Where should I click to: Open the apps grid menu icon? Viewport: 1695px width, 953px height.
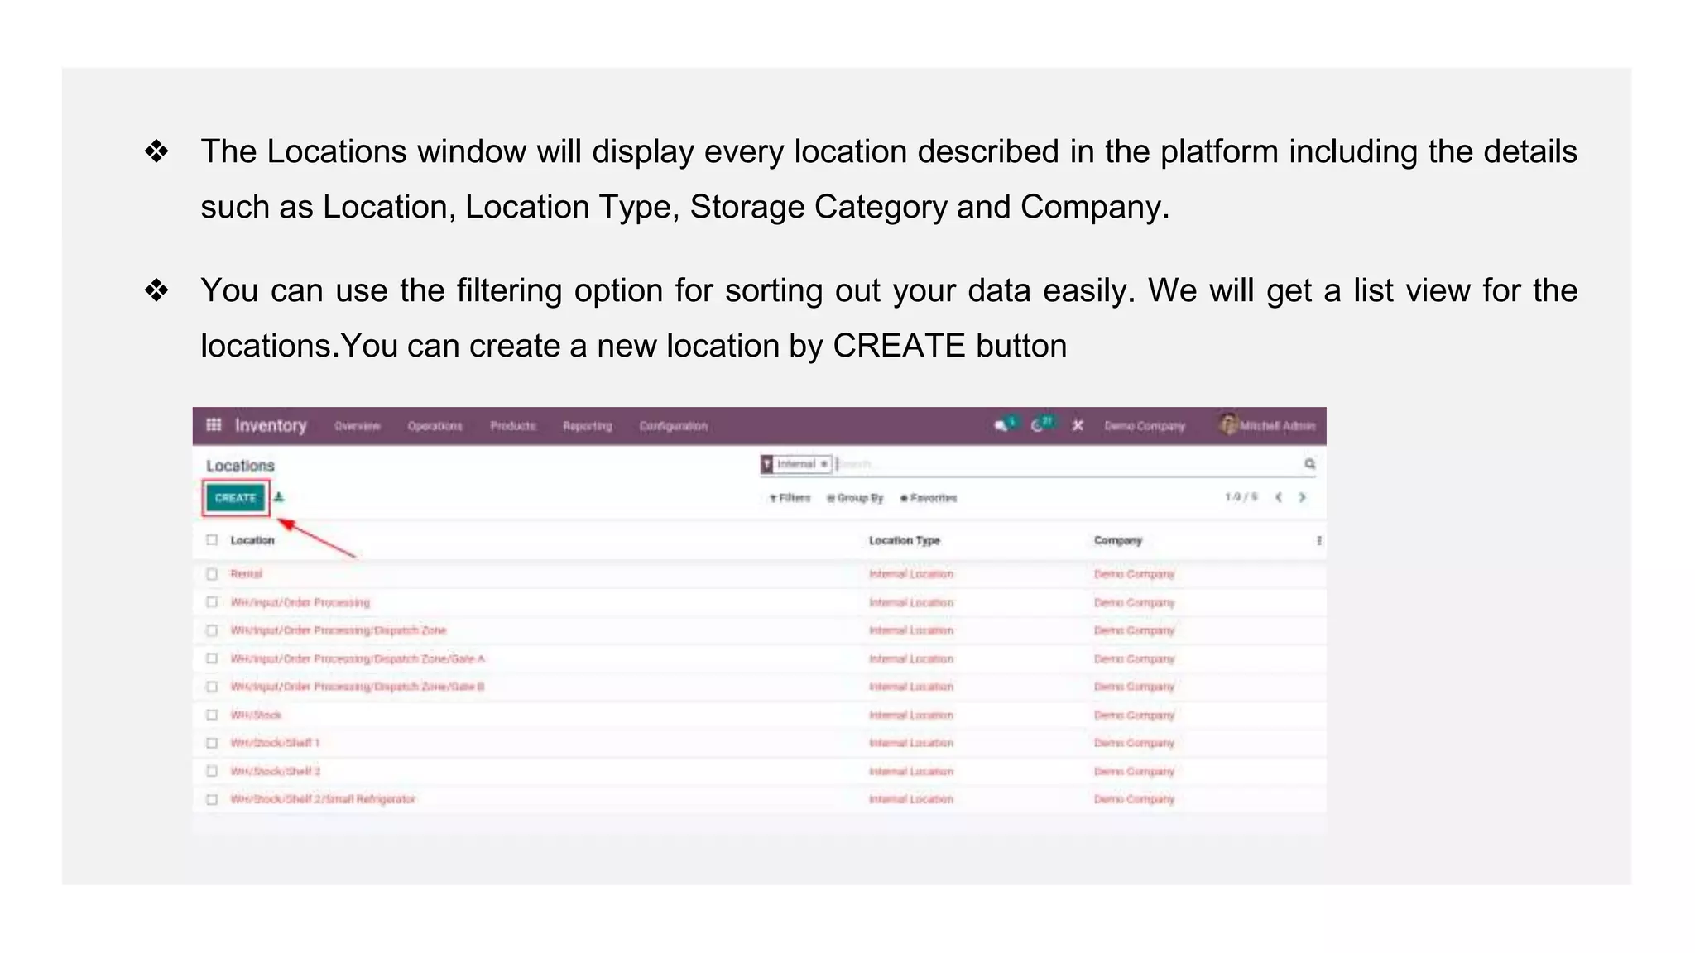(x=214, y=425)
